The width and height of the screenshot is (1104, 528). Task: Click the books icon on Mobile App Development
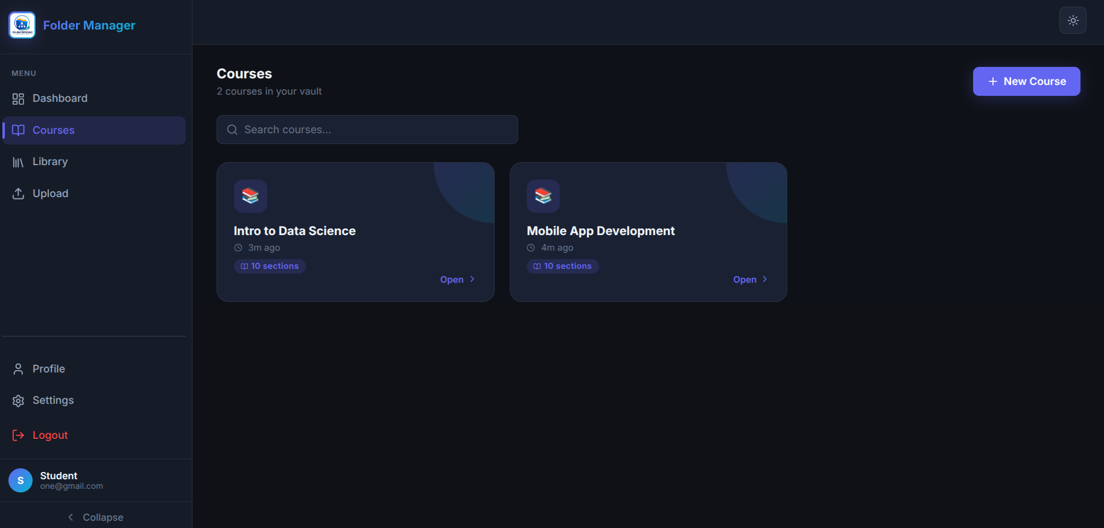pyautogui.click(x=543, y=196)
